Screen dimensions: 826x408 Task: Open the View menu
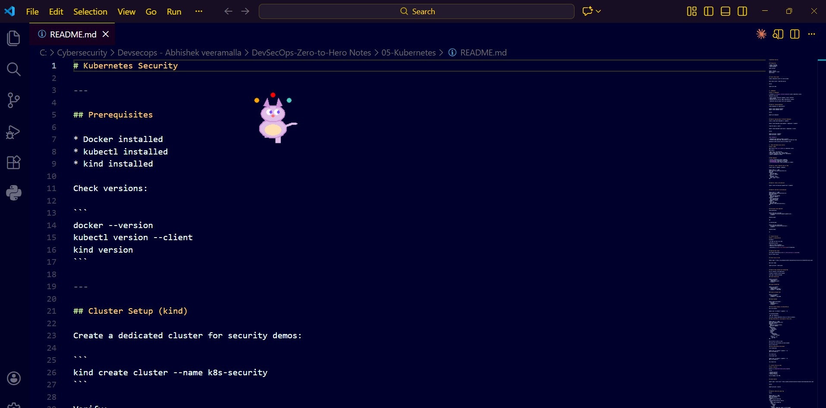click(x=126, y=12)
